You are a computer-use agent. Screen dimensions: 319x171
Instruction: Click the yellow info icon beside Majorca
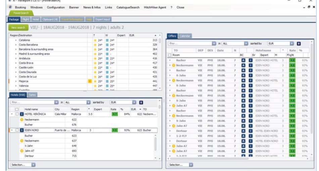click(x=90, y=81)
